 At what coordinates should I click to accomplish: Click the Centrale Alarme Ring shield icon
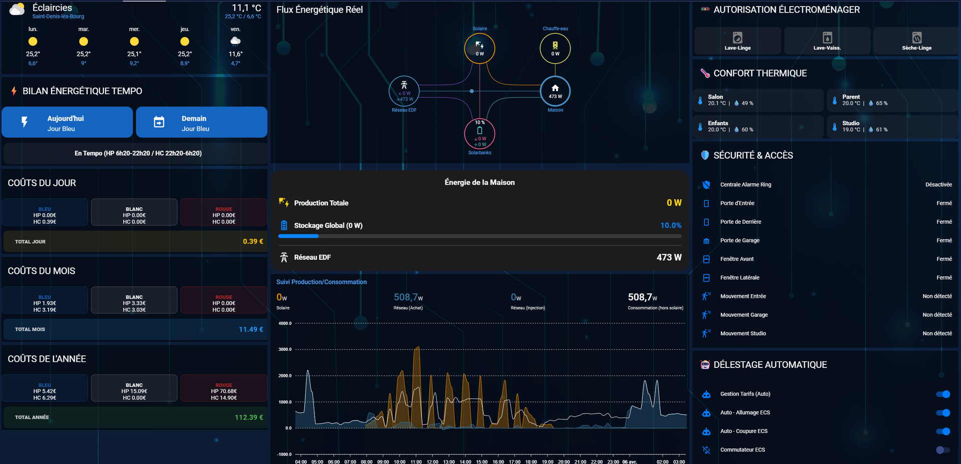pyautogui.click(x=706, y=185)
